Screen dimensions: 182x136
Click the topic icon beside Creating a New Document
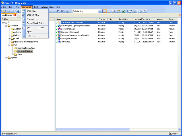pyautogui.click(x=59, y=23)
